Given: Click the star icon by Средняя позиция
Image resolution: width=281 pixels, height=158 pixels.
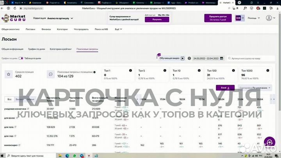Looking at the screenshot, I should [9, 74].
